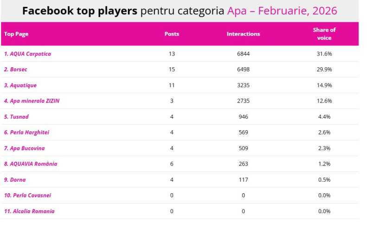This screenshot has height=228, width=371.
Task: Open the Dorna page link
Action: tap(15, 180)
